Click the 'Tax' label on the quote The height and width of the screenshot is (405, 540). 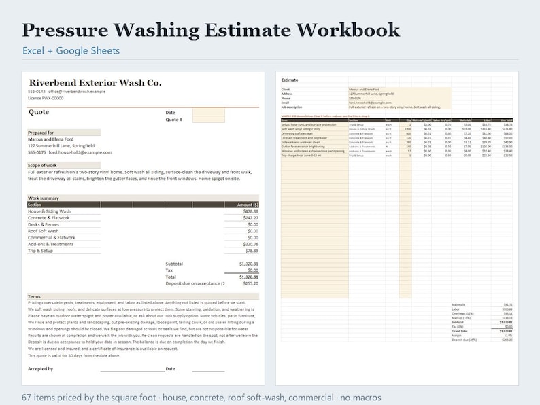pos(169,270)
